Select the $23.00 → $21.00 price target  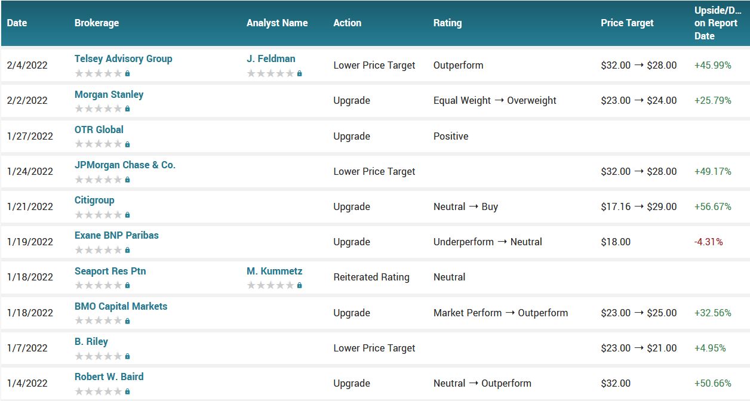pos(639,348)
